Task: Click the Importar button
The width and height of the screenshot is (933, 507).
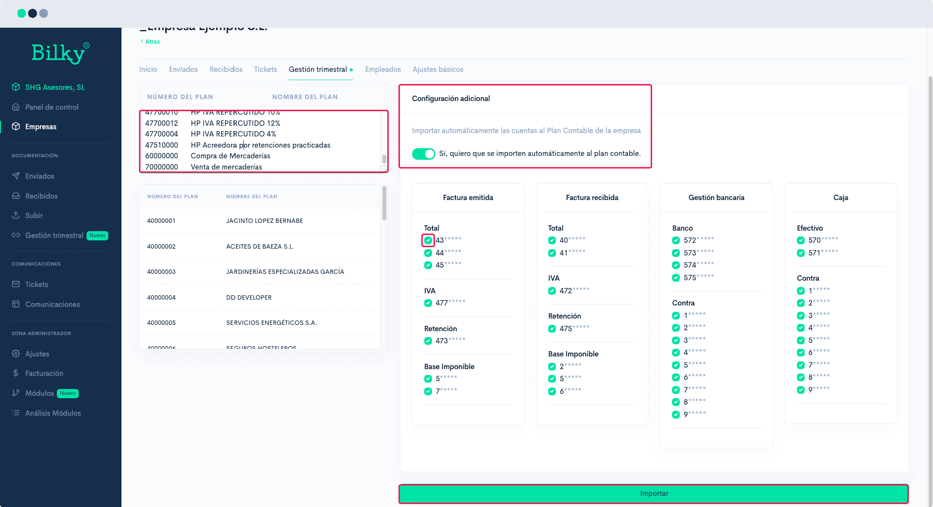Action: pyautogui.click(x=654, y=493)
